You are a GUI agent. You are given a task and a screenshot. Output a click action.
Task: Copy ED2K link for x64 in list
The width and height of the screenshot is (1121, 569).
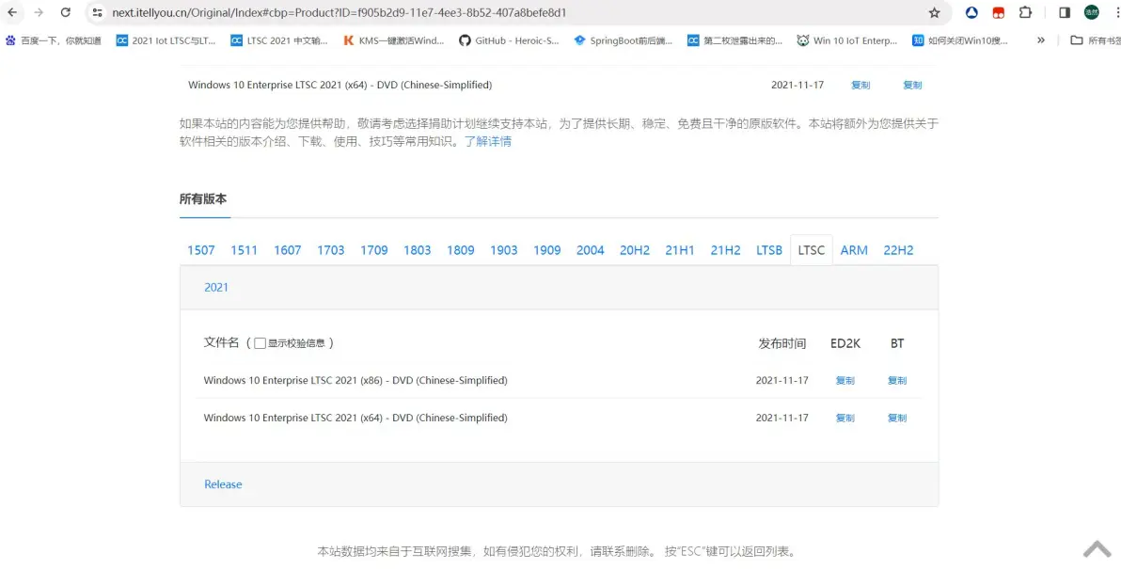(845, 418)
